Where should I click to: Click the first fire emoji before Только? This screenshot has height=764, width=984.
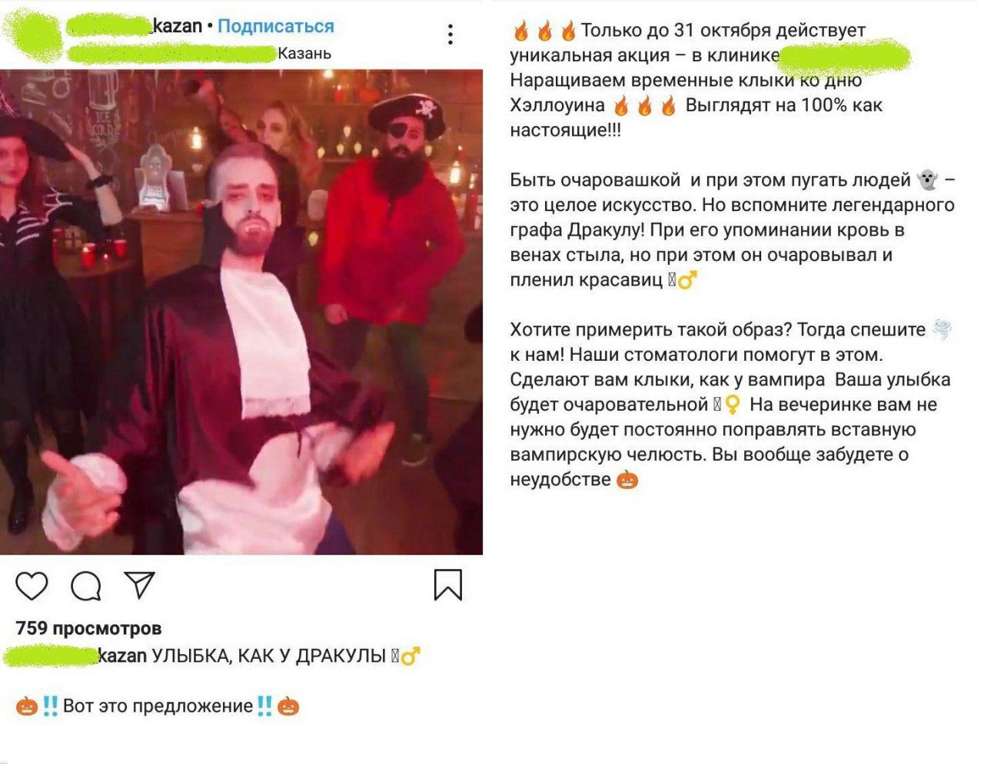(x=521, y=31)
